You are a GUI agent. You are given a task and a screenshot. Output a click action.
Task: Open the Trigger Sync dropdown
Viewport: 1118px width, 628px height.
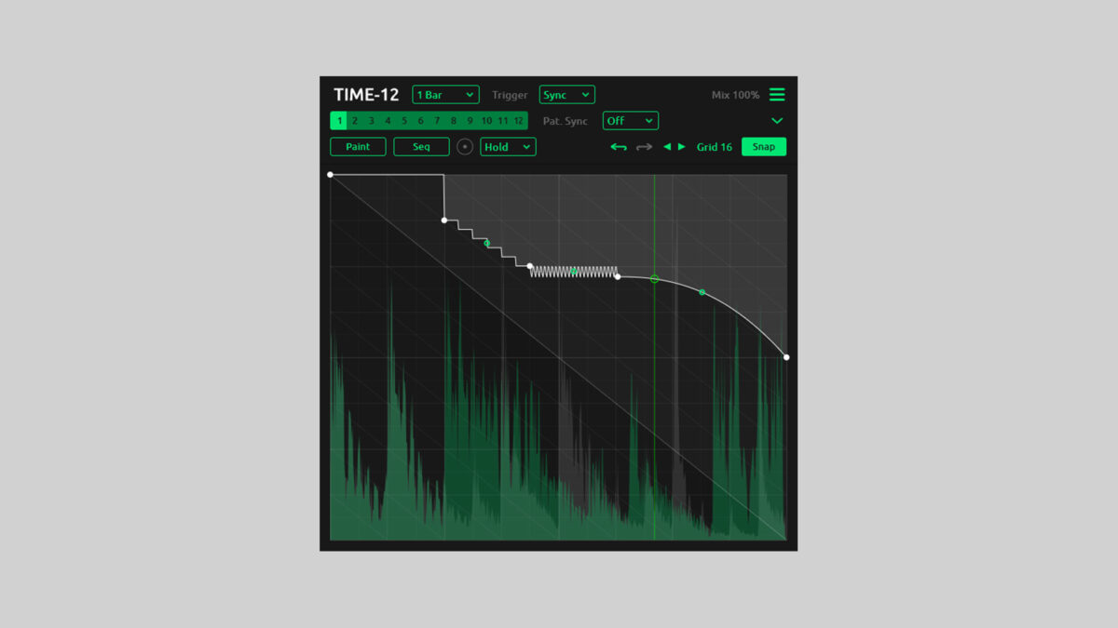click(x=566, y=94)
